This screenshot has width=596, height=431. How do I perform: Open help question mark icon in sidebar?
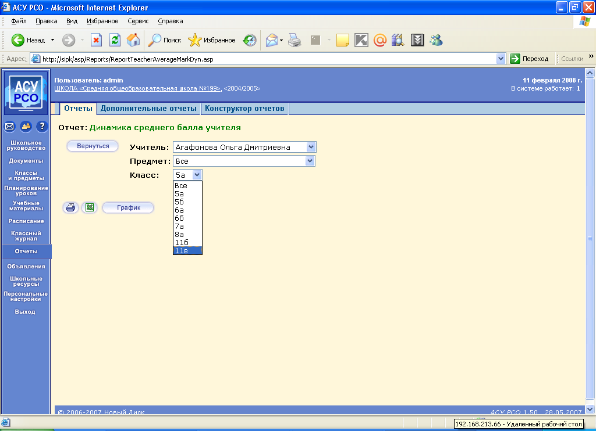pos(42,127)
